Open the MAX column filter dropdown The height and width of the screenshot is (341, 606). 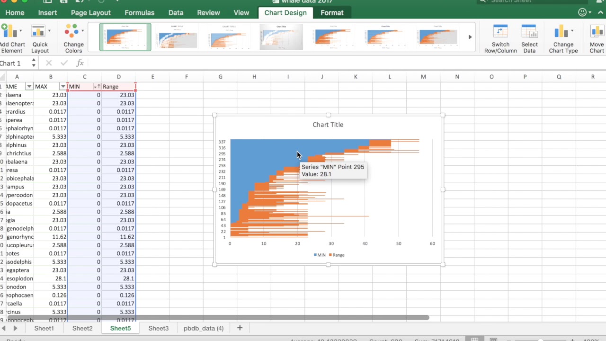point(63,87)
